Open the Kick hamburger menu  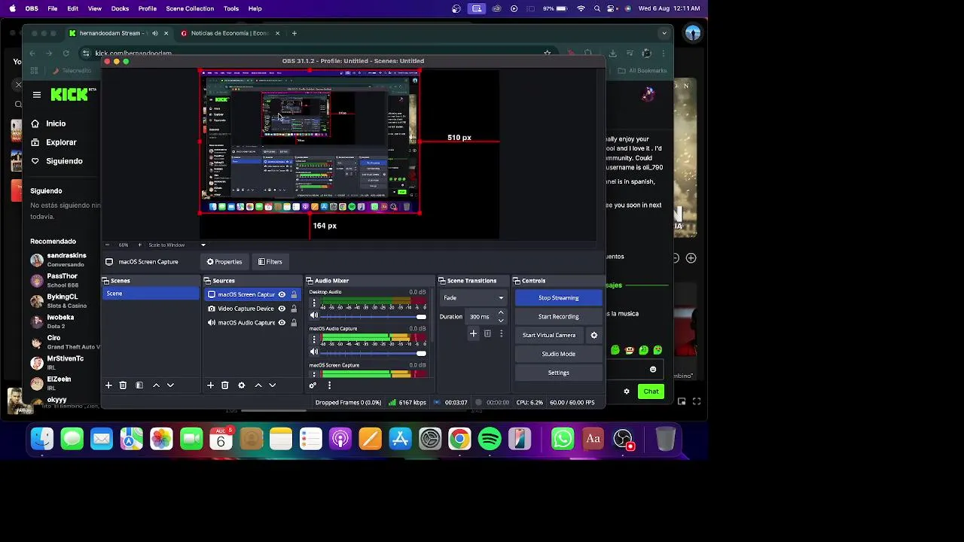tap(36, 95)
